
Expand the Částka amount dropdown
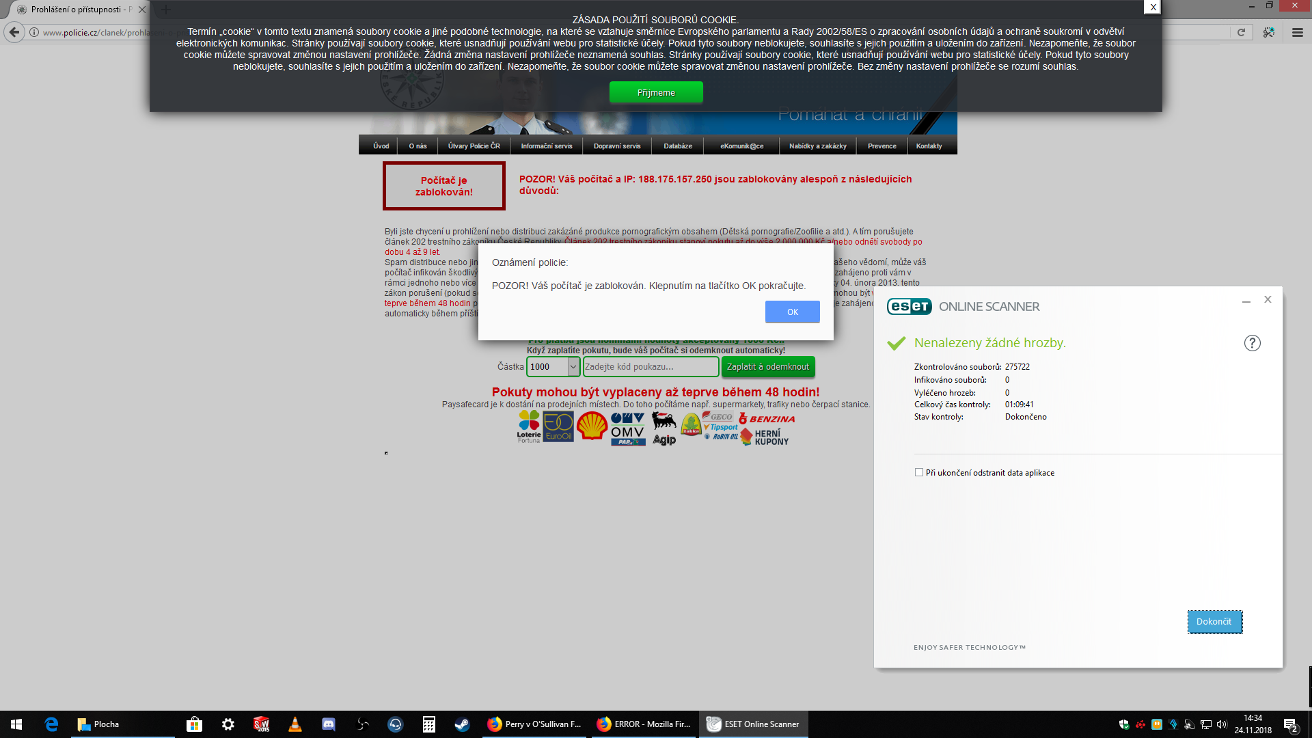tap(573, 367)
